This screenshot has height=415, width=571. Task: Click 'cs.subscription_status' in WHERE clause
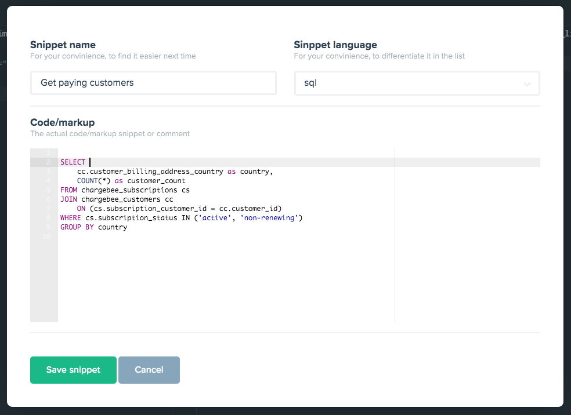click(x=132, y=218)
